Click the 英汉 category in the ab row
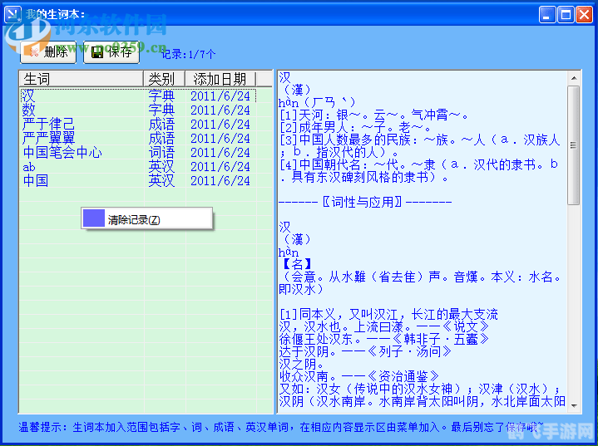The width and height of the screenshot is (598, 446). [161, 167]
